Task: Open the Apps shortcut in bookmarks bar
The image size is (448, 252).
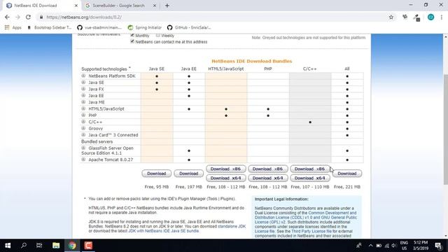Action: coord(13,27)
